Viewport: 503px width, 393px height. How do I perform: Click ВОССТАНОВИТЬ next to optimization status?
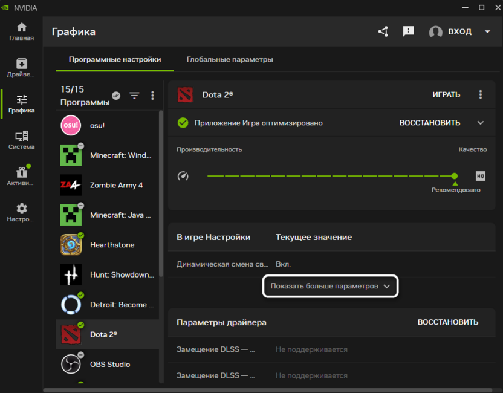click(429, 123)
